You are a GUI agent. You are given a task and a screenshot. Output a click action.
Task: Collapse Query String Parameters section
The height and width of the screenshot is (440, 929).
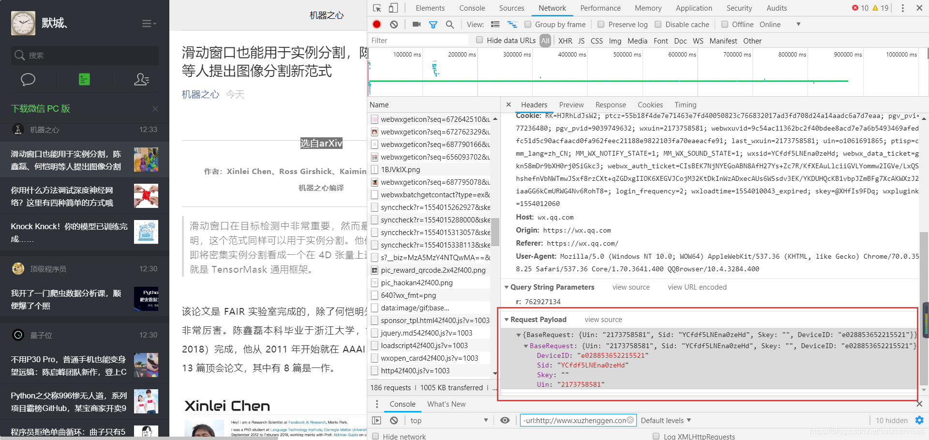point(507,287)
